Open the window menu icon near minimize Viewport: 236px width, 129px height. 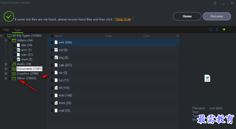pyautogui.click(x=215, y=3)
